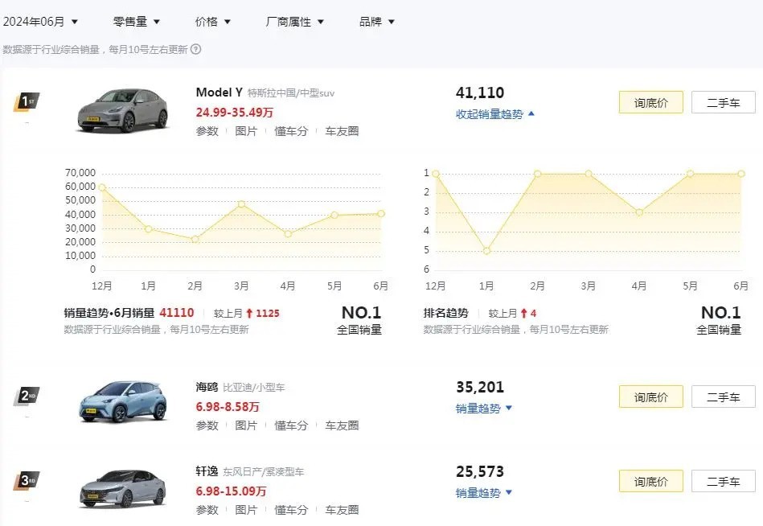Expand 销量趋势 for 海鸥
The image size is (763, 526).
click(x=484, y=409)
